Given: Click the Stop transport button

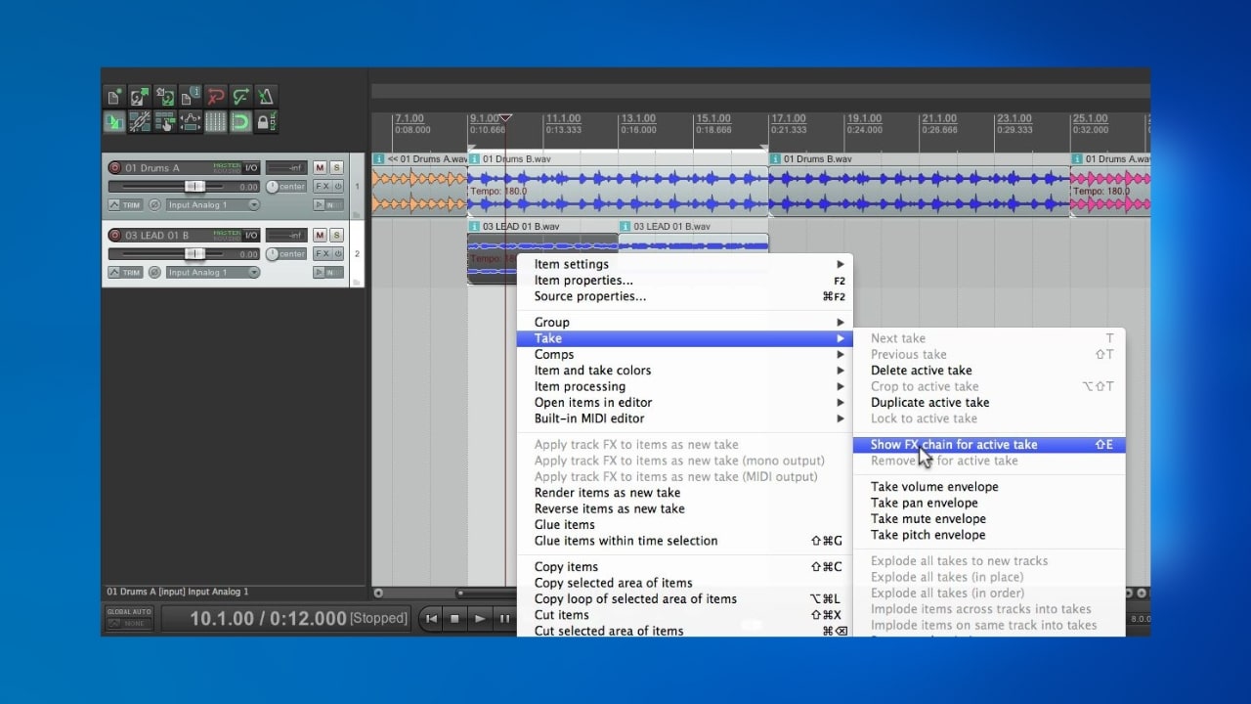Looking at the screenshot, I should 454,618.
